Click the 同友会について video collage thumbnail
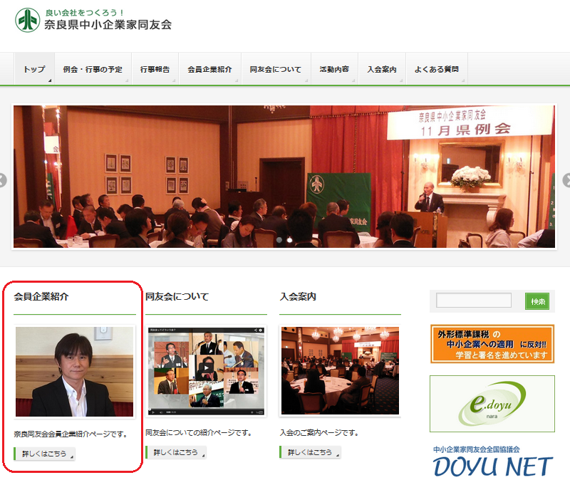 (206, 371)
